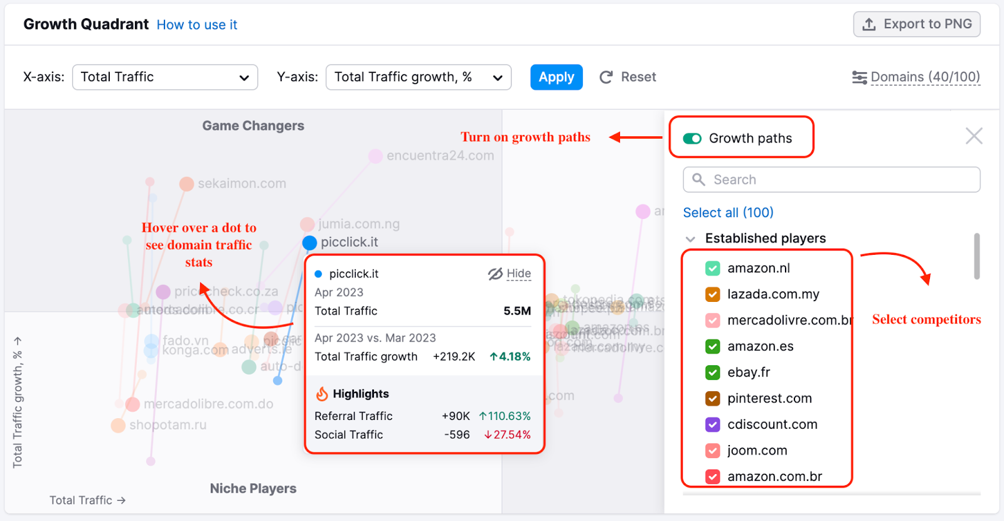Click the pricecheck.co.za purple dot
Screen dimensions: 1004x521
click(x=163, y=292)
